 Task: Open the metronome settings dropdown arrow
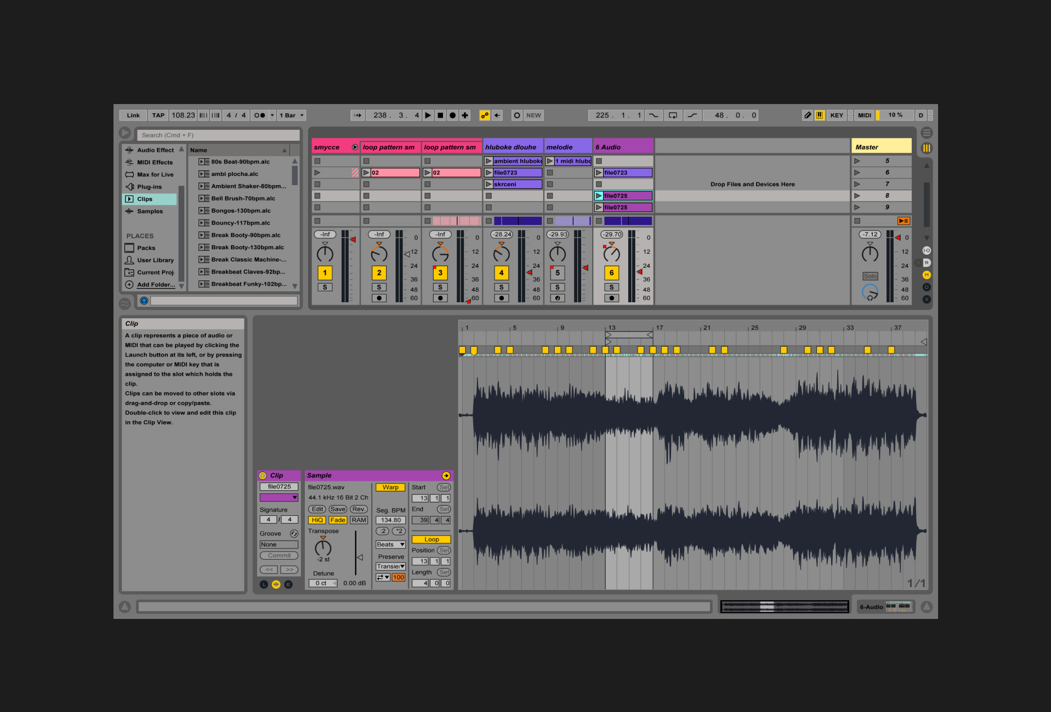tap(272, 116)
